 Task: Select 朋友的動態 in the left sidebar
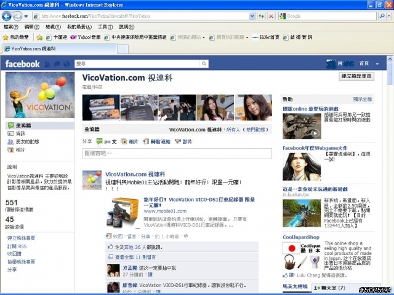[27, 141]
